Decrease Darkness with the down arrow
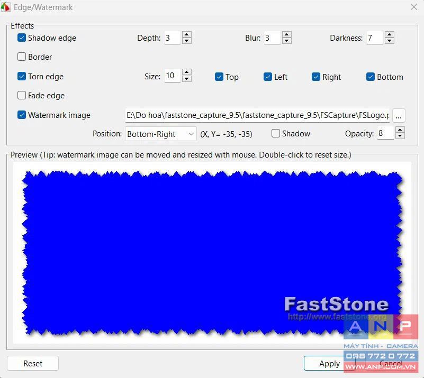Image resolution: width=424 pixels, height=378 pixels. coord(390,41)
